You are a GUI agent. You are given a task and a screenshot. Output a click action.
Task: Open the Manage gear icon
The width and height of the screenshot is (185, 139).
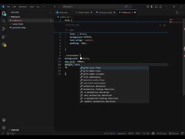4,128
